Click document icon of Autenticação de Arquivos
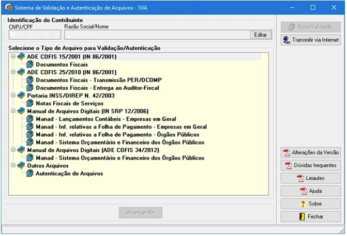 click(30, 174)
